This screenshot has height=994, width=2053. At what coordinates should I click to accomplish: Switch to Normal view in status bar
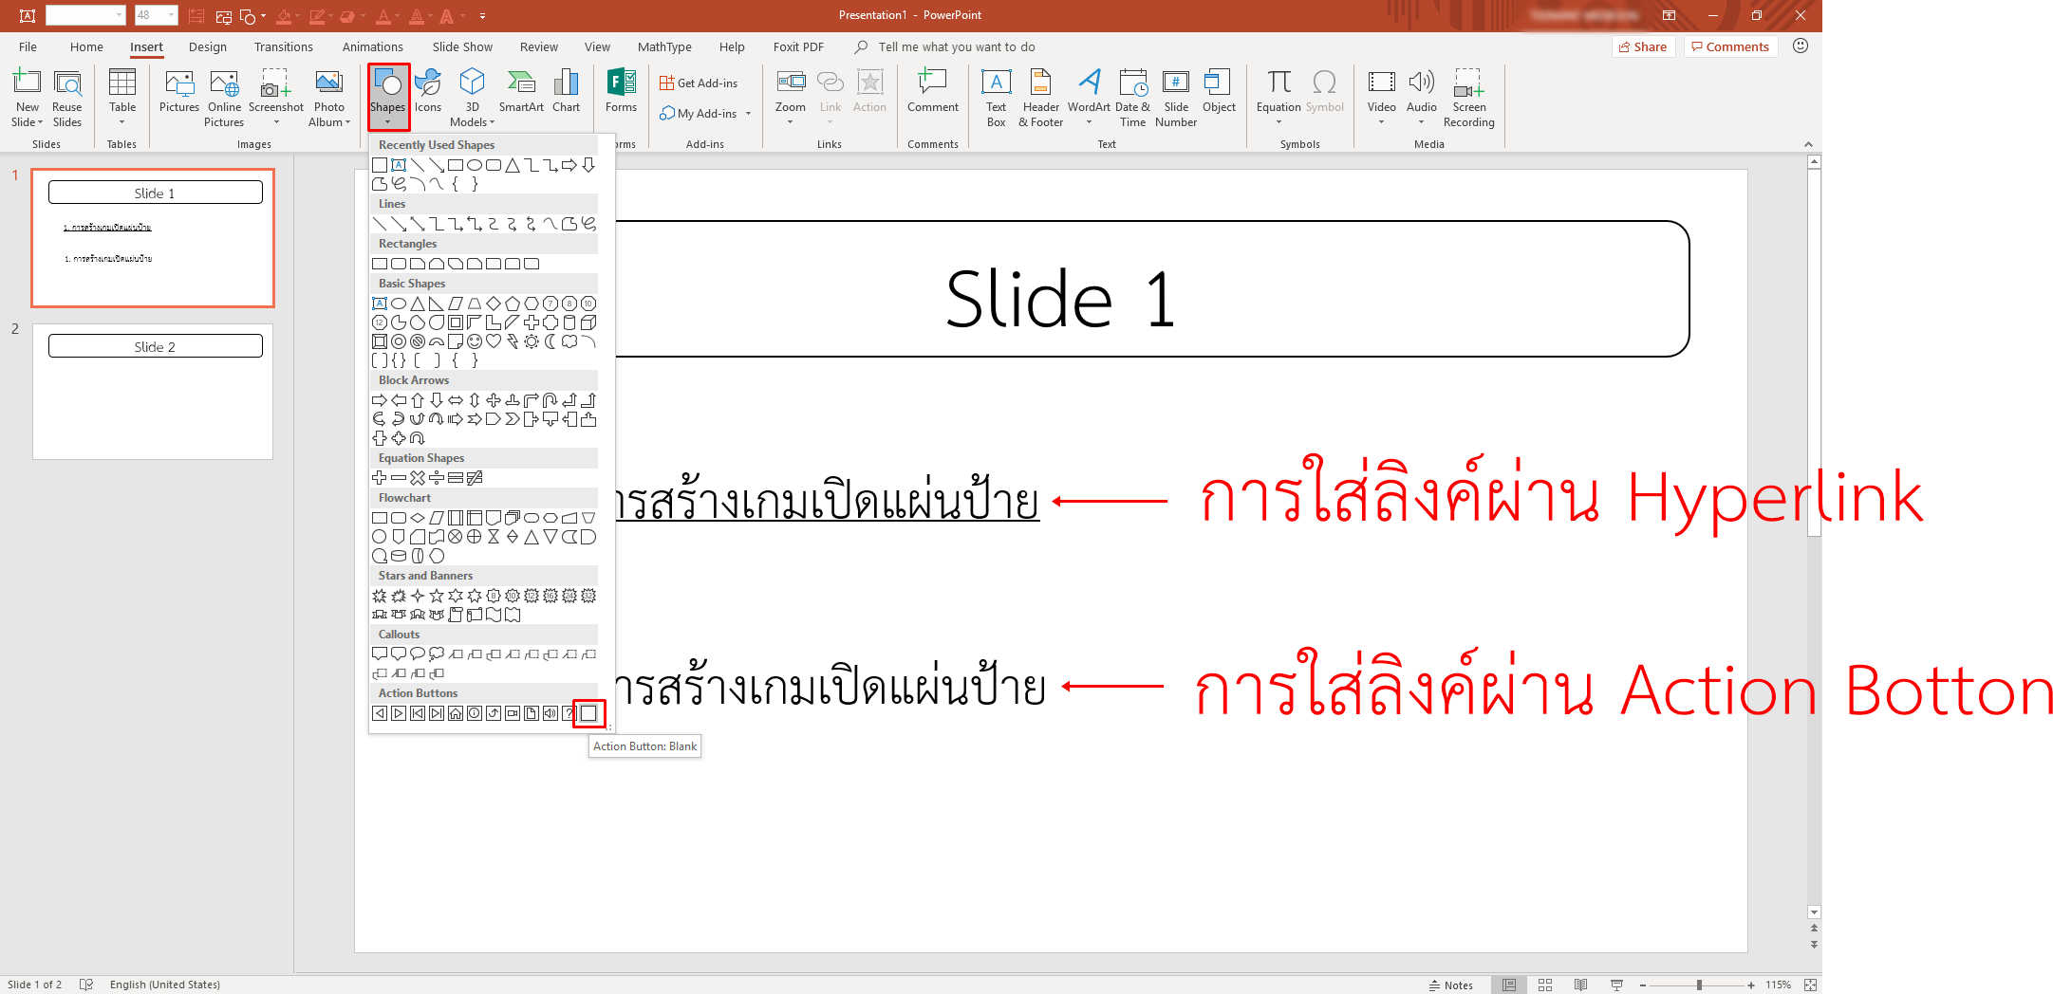[1509, 985]
